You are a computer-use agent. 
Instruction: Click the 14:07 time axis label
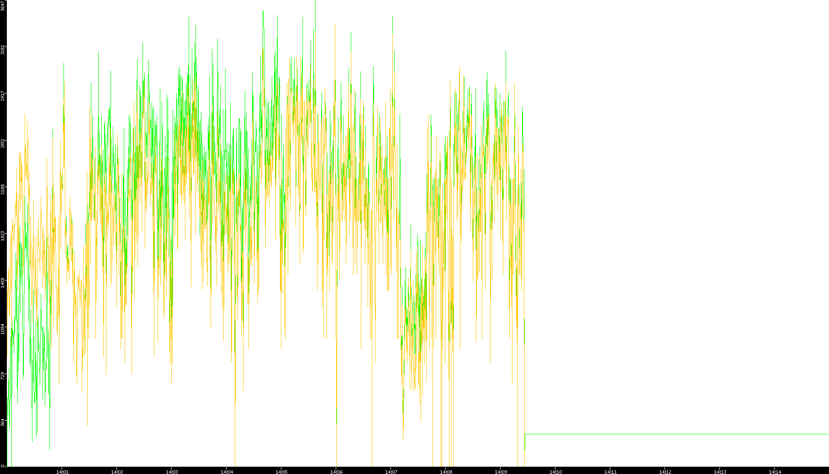pos(391,472)
